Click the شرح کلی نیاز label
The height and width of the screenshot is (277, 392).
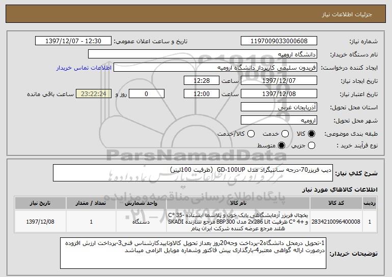(356, 173)
